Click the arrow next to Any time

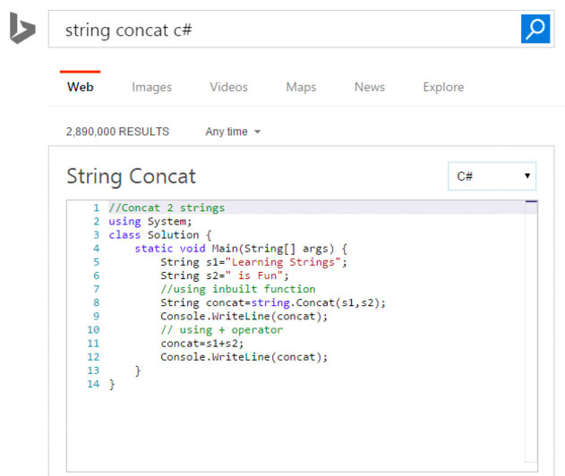click(x=257, y=132)
